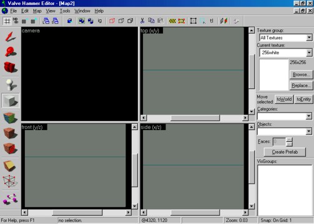Image resolution: width=314 pixels, height=224 pixels.
Task: Select the Vertex Manipulation tool
Action: tap(11, 182)
